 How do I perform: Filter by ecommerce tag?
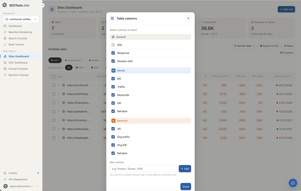coord(74,60)
